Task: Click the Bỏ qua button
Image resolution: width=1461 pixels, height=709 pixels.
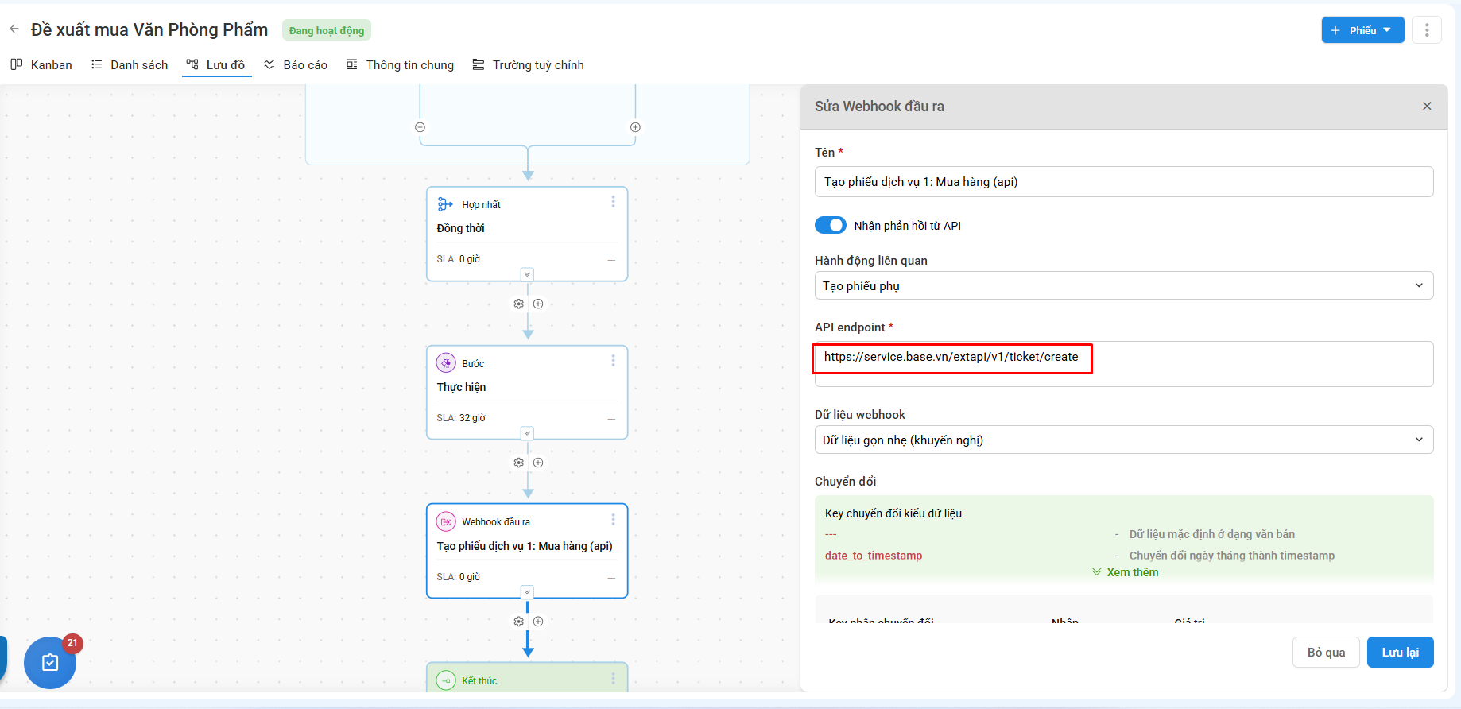Action: [1326, 653]
